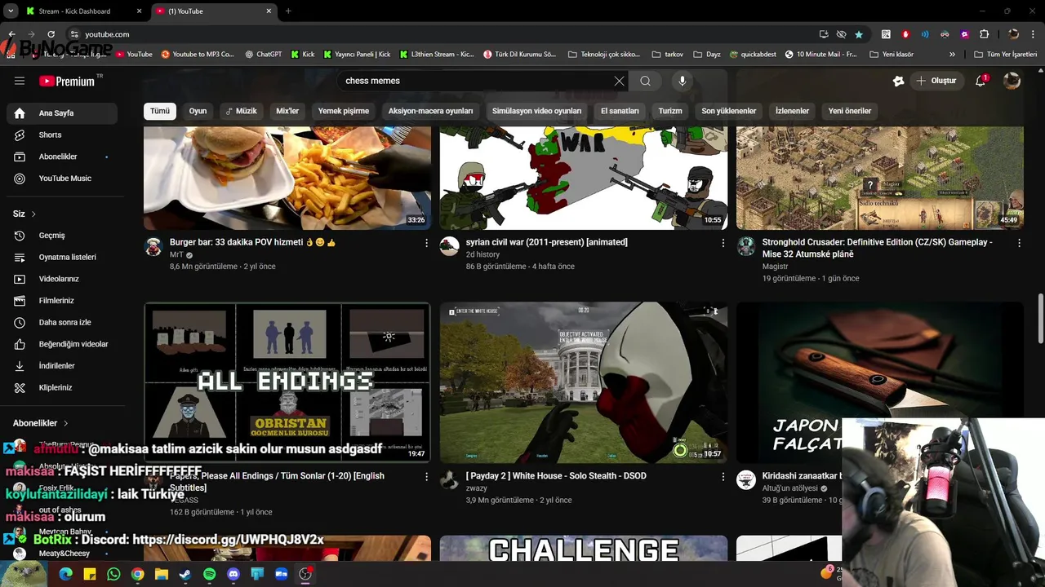The width and height of the screenshot is (1045, 587).
Task: Click the Oluştur create button
Action: point(936,81)
